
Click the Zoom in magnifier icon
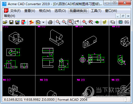coord(64,22)
